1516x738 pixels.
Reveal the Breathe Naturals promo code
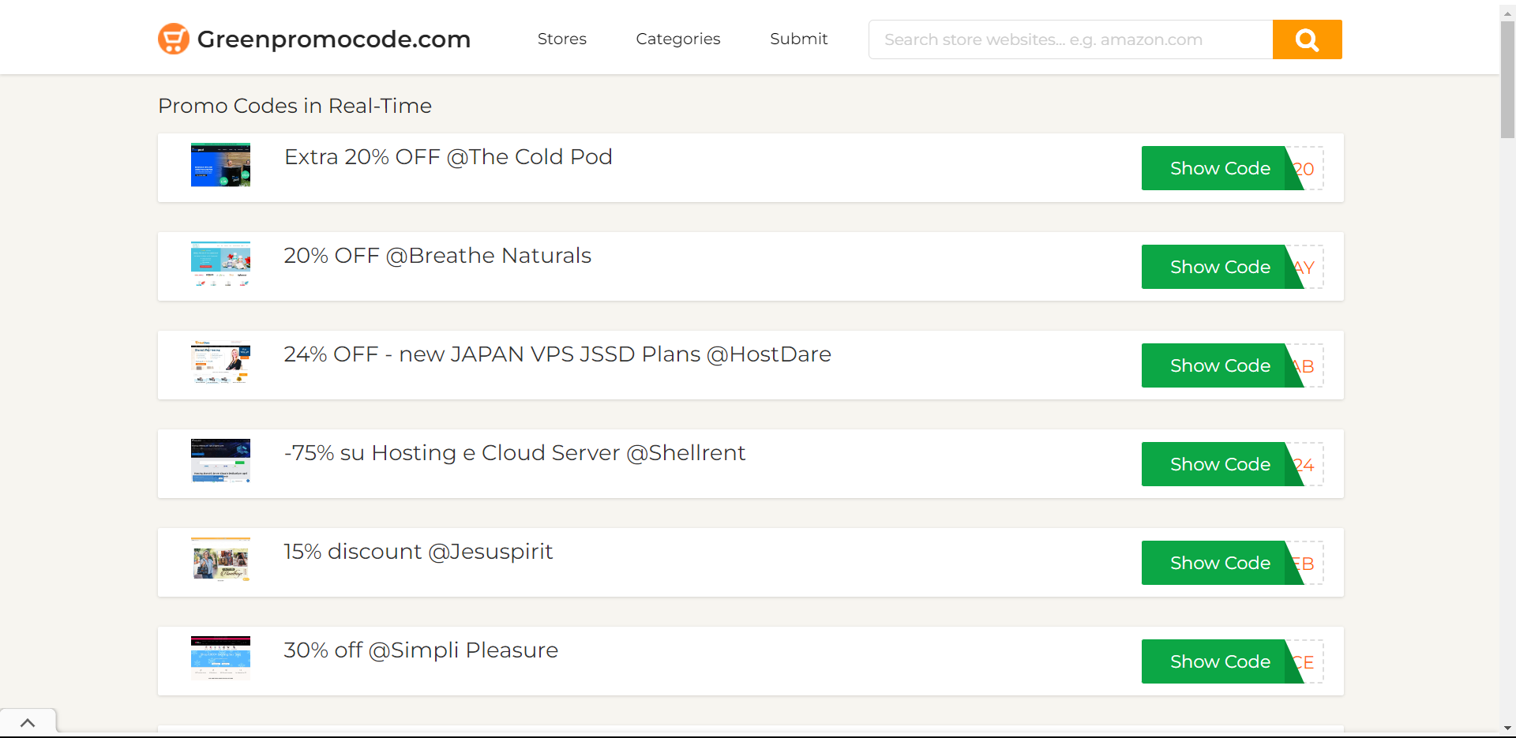(x=1219, y=267)
